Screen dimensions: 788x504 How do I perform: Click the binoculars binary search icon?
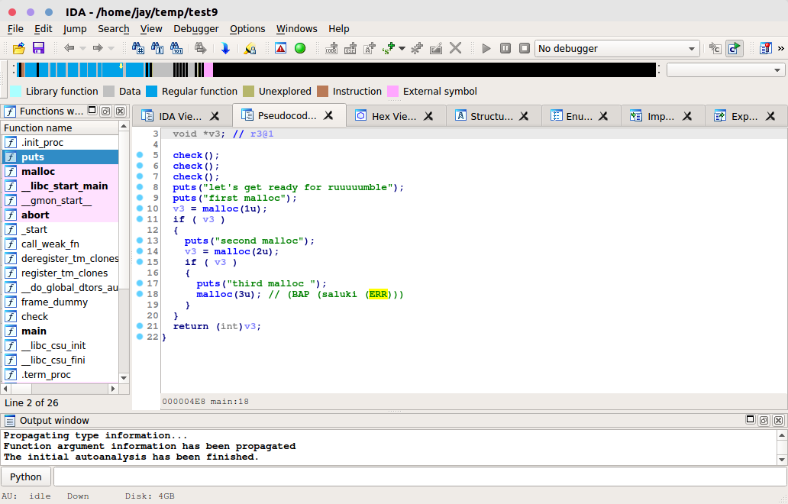176,48
